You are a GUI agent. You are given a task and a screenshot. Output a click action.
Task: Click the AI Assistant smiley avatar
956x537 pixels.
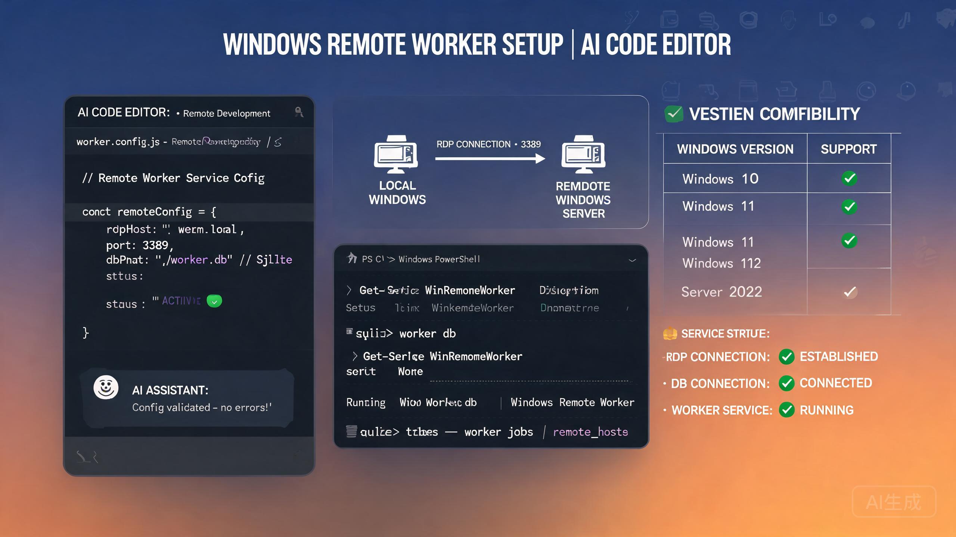coord(106,387)
